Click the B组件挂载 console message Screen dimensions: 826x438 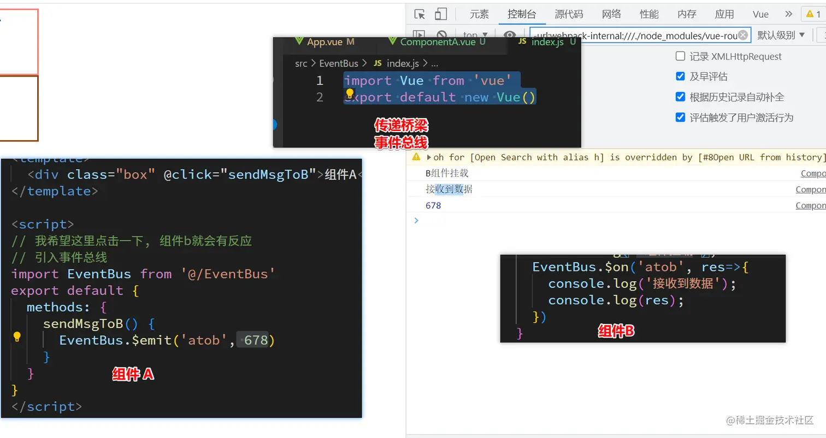447,173
